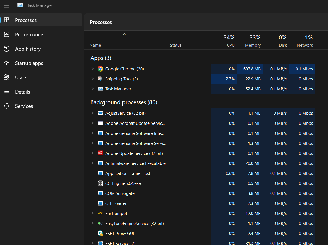Click the Services puzzle icon
The width and height of the screenshot is (328, 245).
coord(7,106)
